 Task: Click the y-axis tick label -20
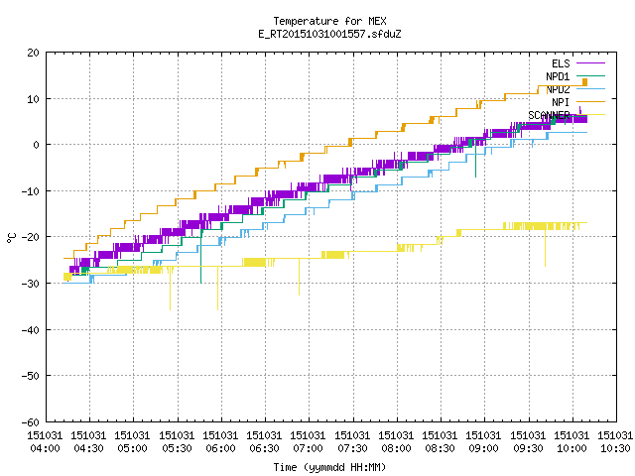tap(31, 237)
